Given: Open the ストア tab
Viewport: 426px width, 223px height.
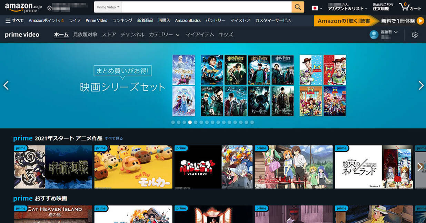Looking at the screenshot, I should click(x=109, y=35).
